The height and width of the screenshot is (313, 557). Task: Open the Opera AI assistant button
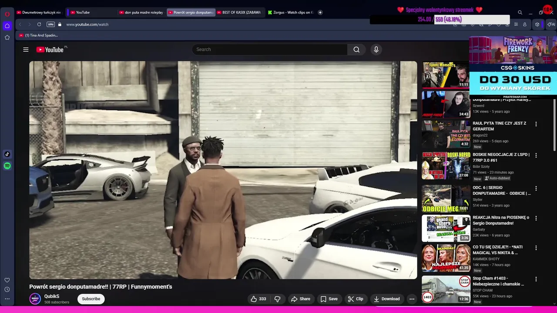(551, 24)
